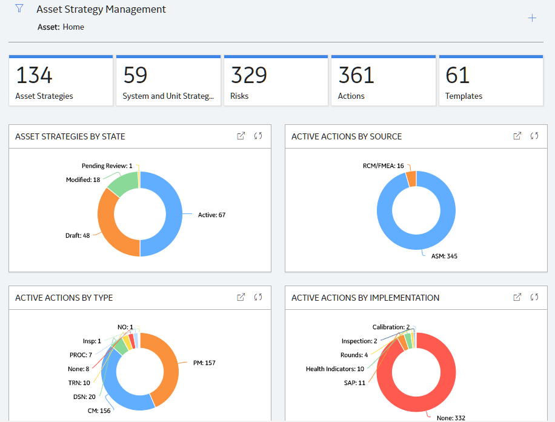The width and height of the screenshot is (555, 422).
Task: Click the blue Active slice in state chart
Action: pos(174,215)
